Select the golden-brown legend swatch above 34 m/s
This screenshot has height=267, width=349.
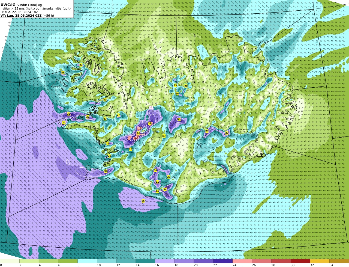coord(339,261)
